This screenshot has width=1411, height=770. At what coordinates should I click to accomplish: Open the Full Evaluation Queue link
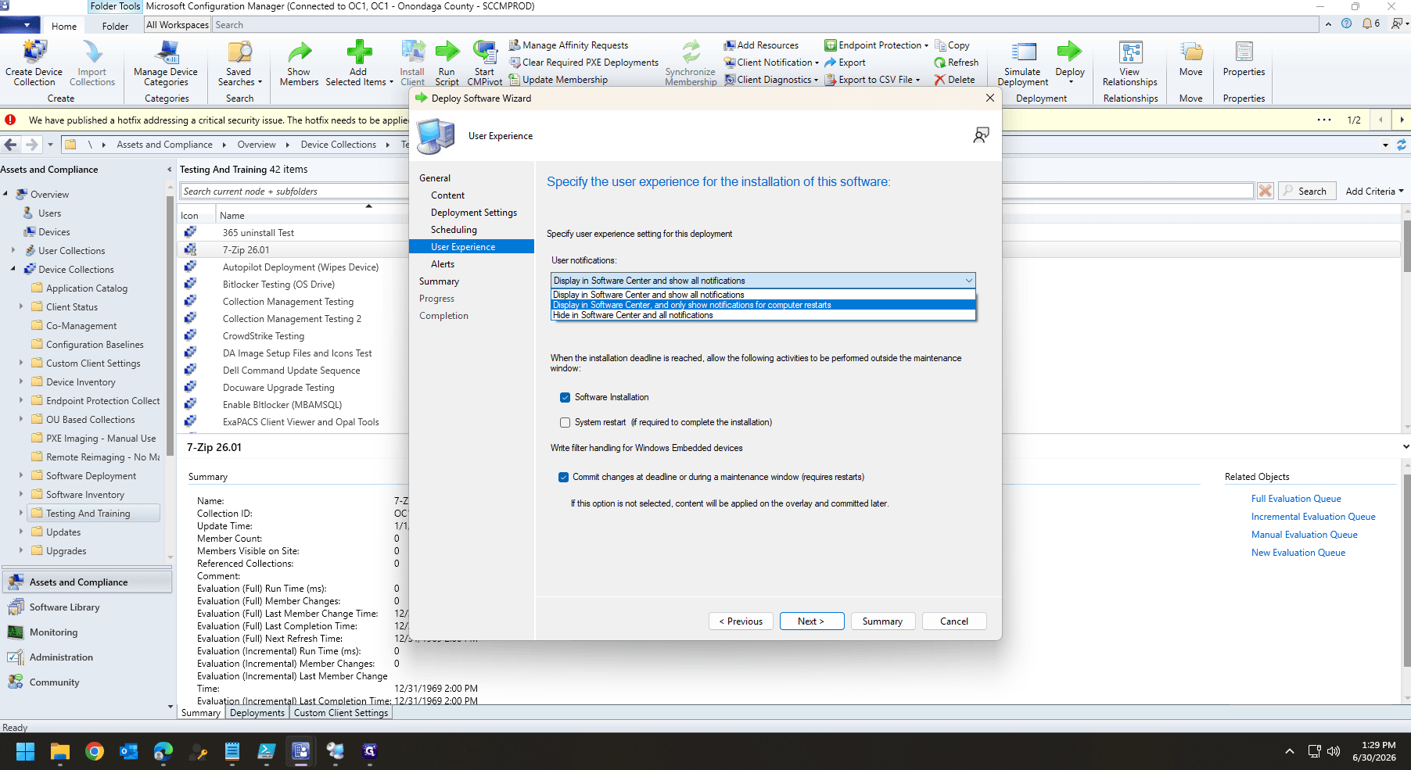click(1296, 499)
